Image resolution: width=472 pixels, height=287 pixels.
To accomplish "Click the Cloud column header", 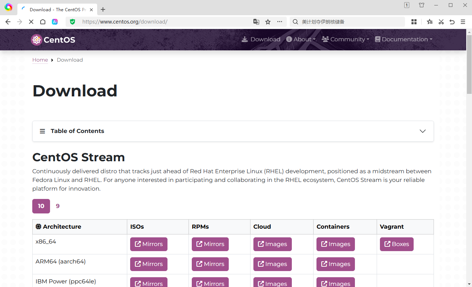I will coord(282,227).
